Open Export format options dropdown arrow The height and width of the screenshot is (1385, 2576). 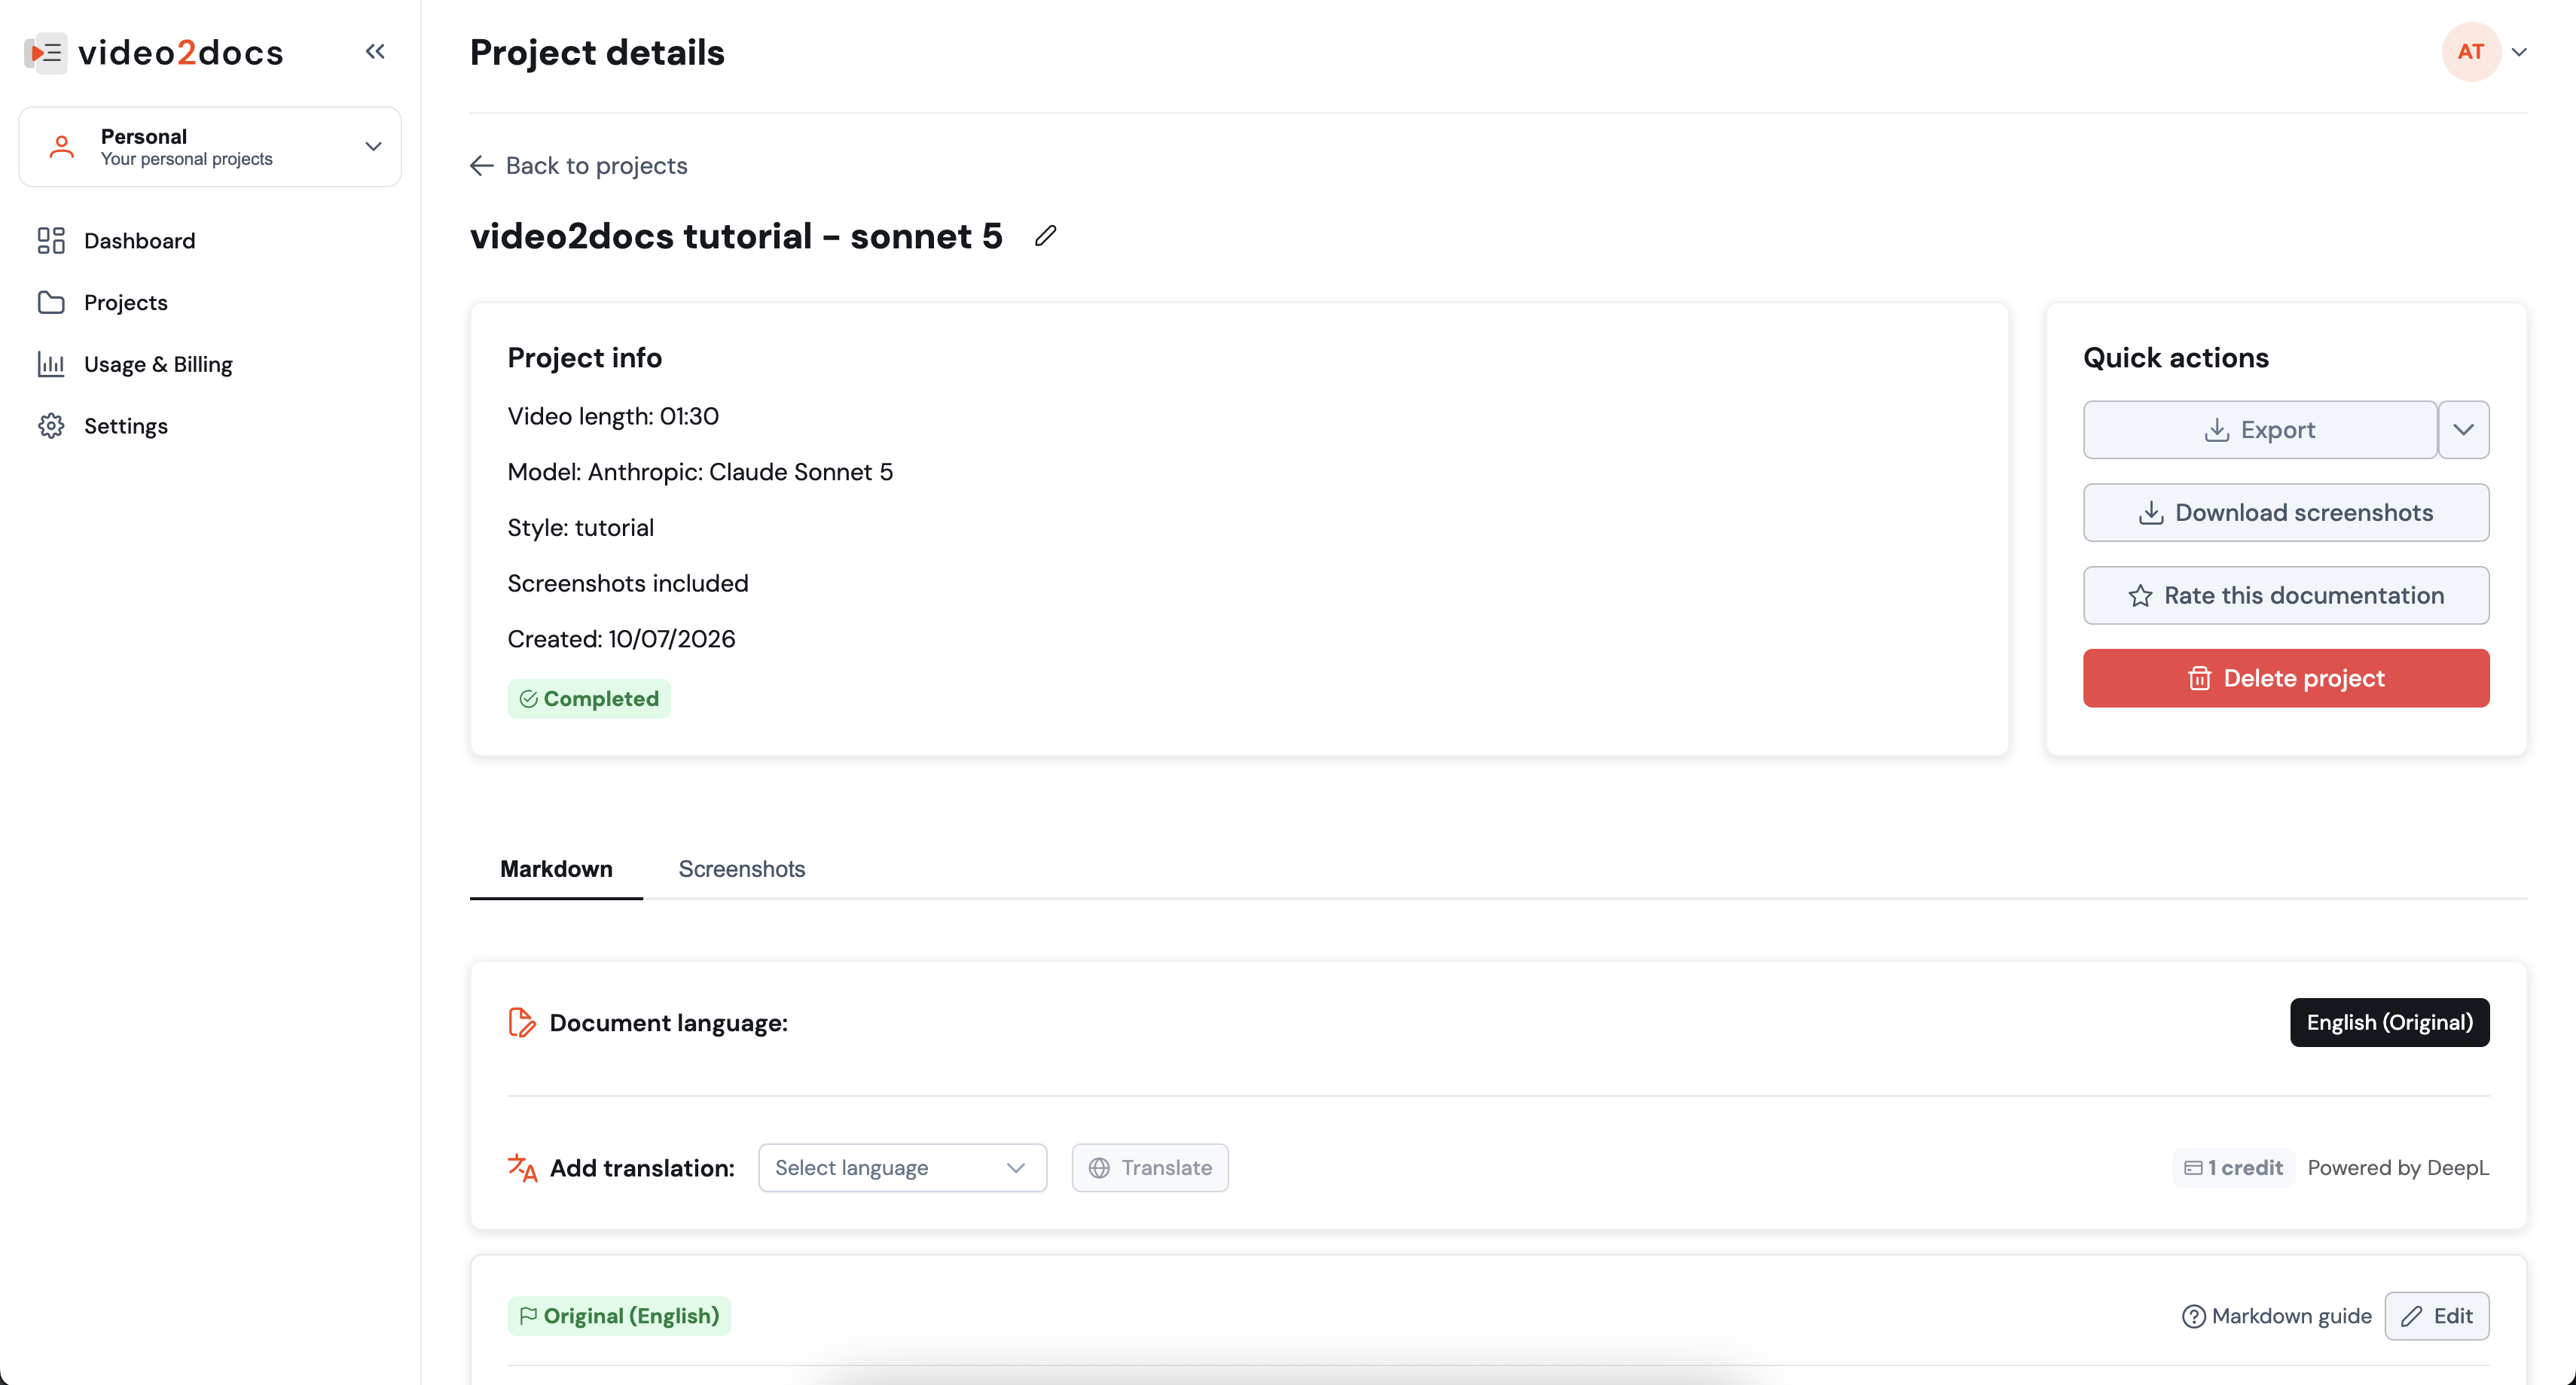click(x=2463, y=430)
